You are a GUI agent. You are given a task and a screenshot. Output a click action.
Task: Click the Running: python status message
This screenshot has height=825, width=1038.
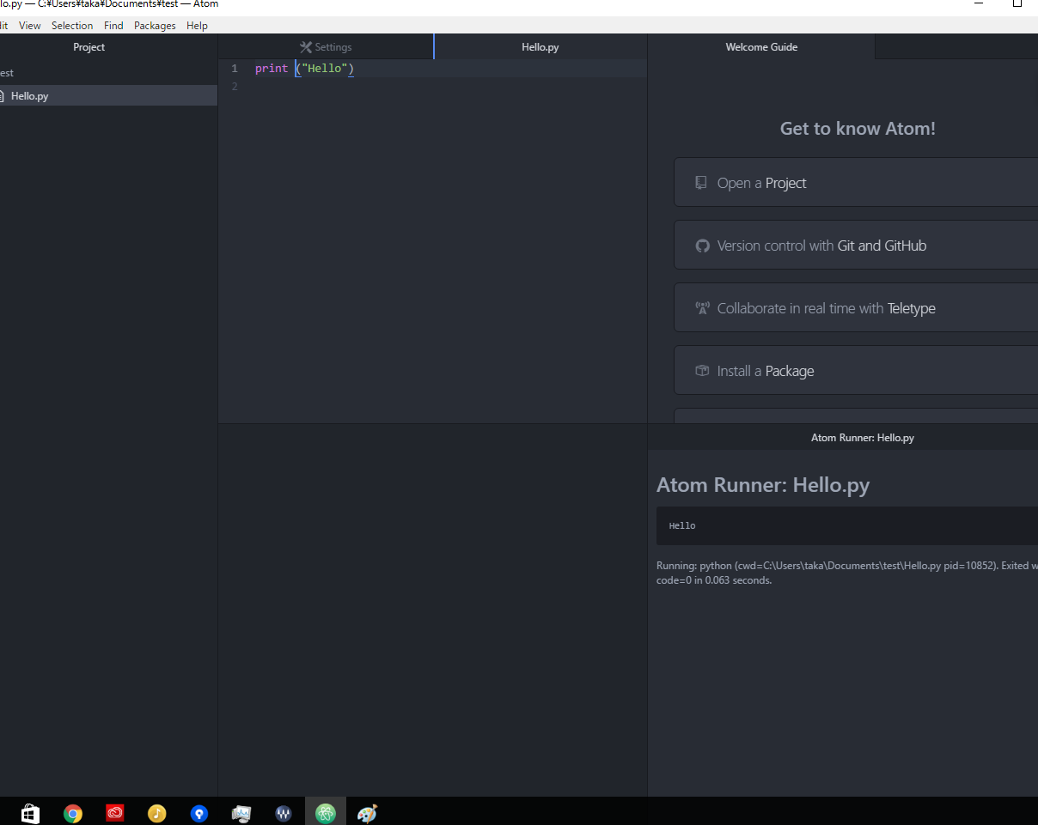pos(846,573)
